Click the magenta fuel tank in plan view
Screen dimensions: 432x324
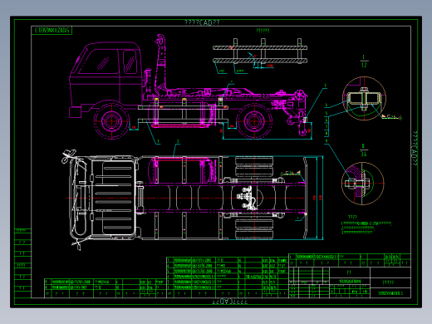pyautogui.click(x=183, y=170)
